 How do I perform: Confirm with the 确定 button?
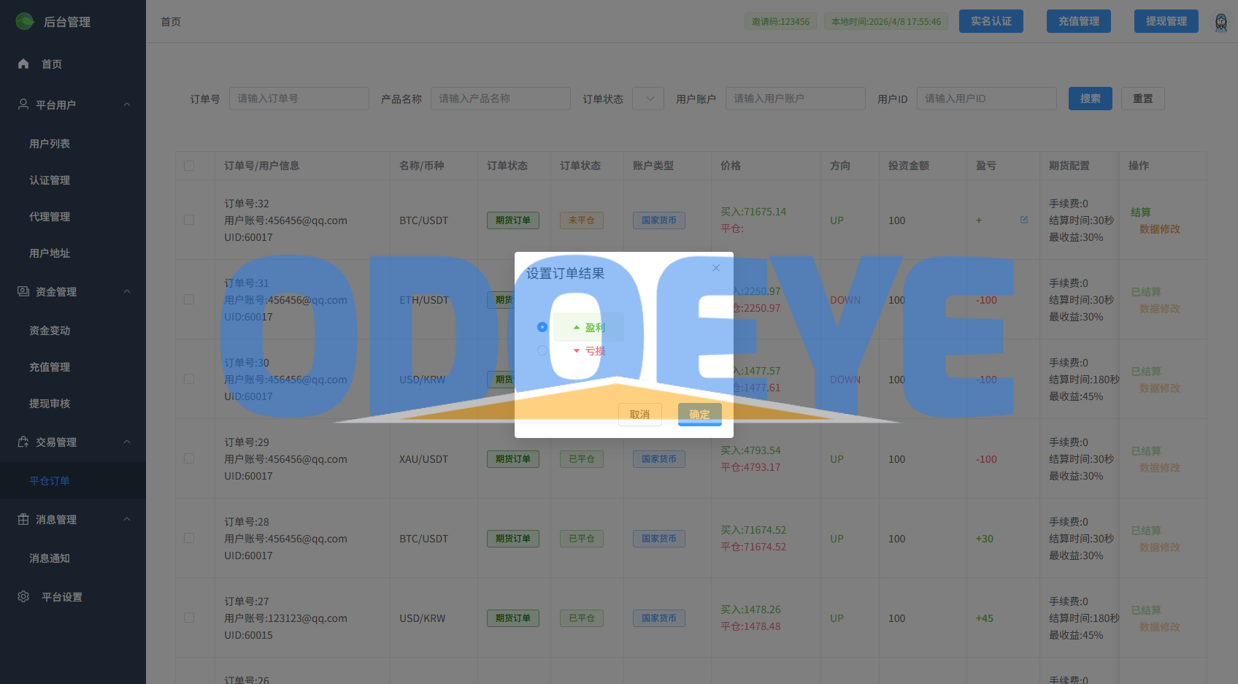[x=700, y=415]
